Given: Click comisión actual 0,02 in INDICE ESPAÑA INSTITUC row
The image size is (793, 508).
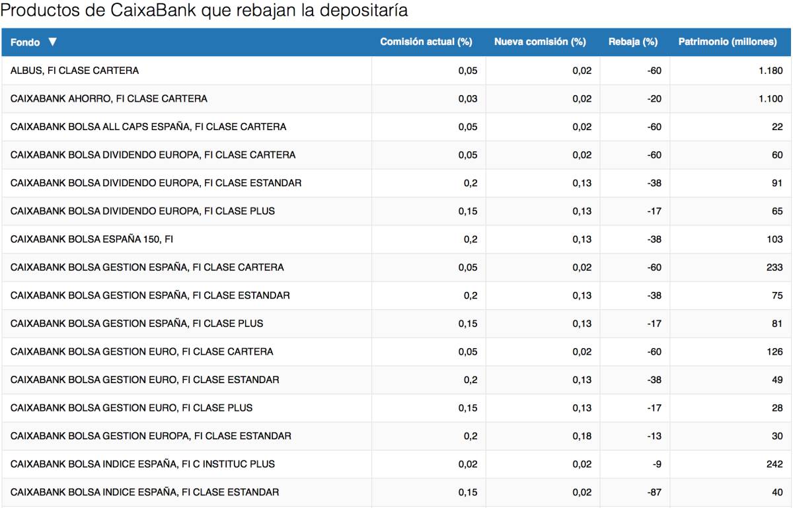Looking at the screenshot, I should (x=468, y=464).
